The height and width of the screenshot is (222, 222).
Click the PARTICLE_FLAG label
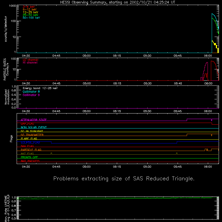click(31, 150)
